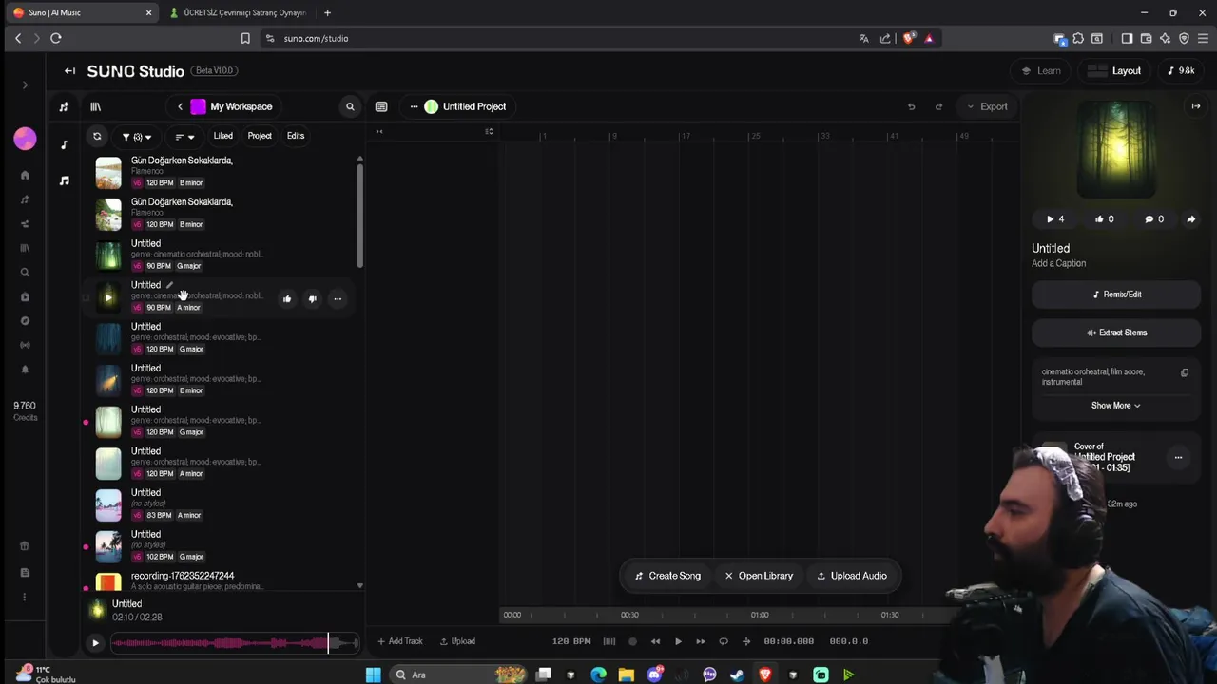Screen dimensions: 1217x684
Task: Open the create music-note panel icon beside My Workspace
Action: (x=64, y=107)
